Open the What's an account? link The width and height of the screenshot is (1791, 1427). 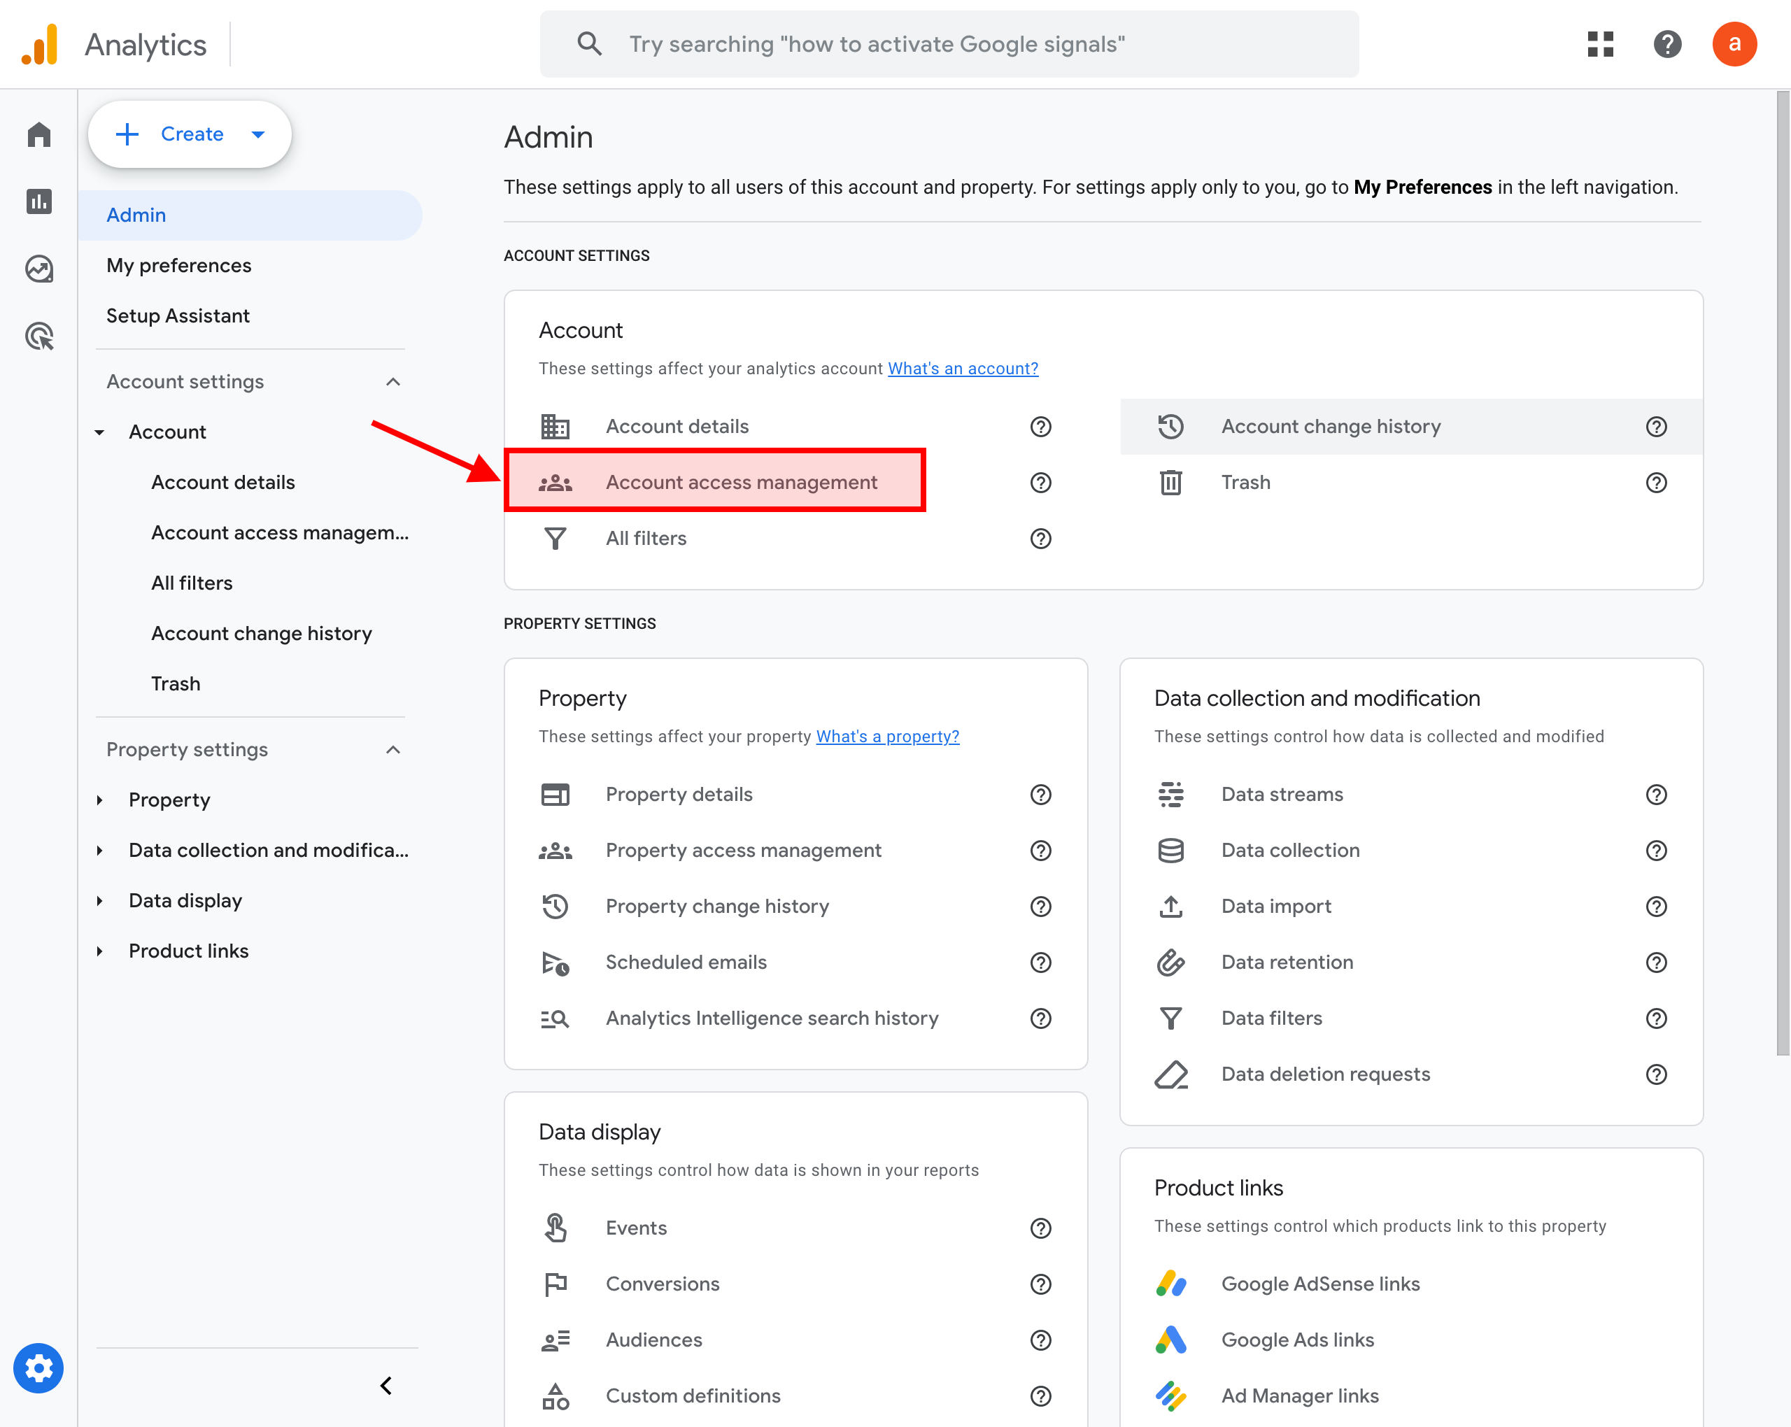[x=963, y=369]
